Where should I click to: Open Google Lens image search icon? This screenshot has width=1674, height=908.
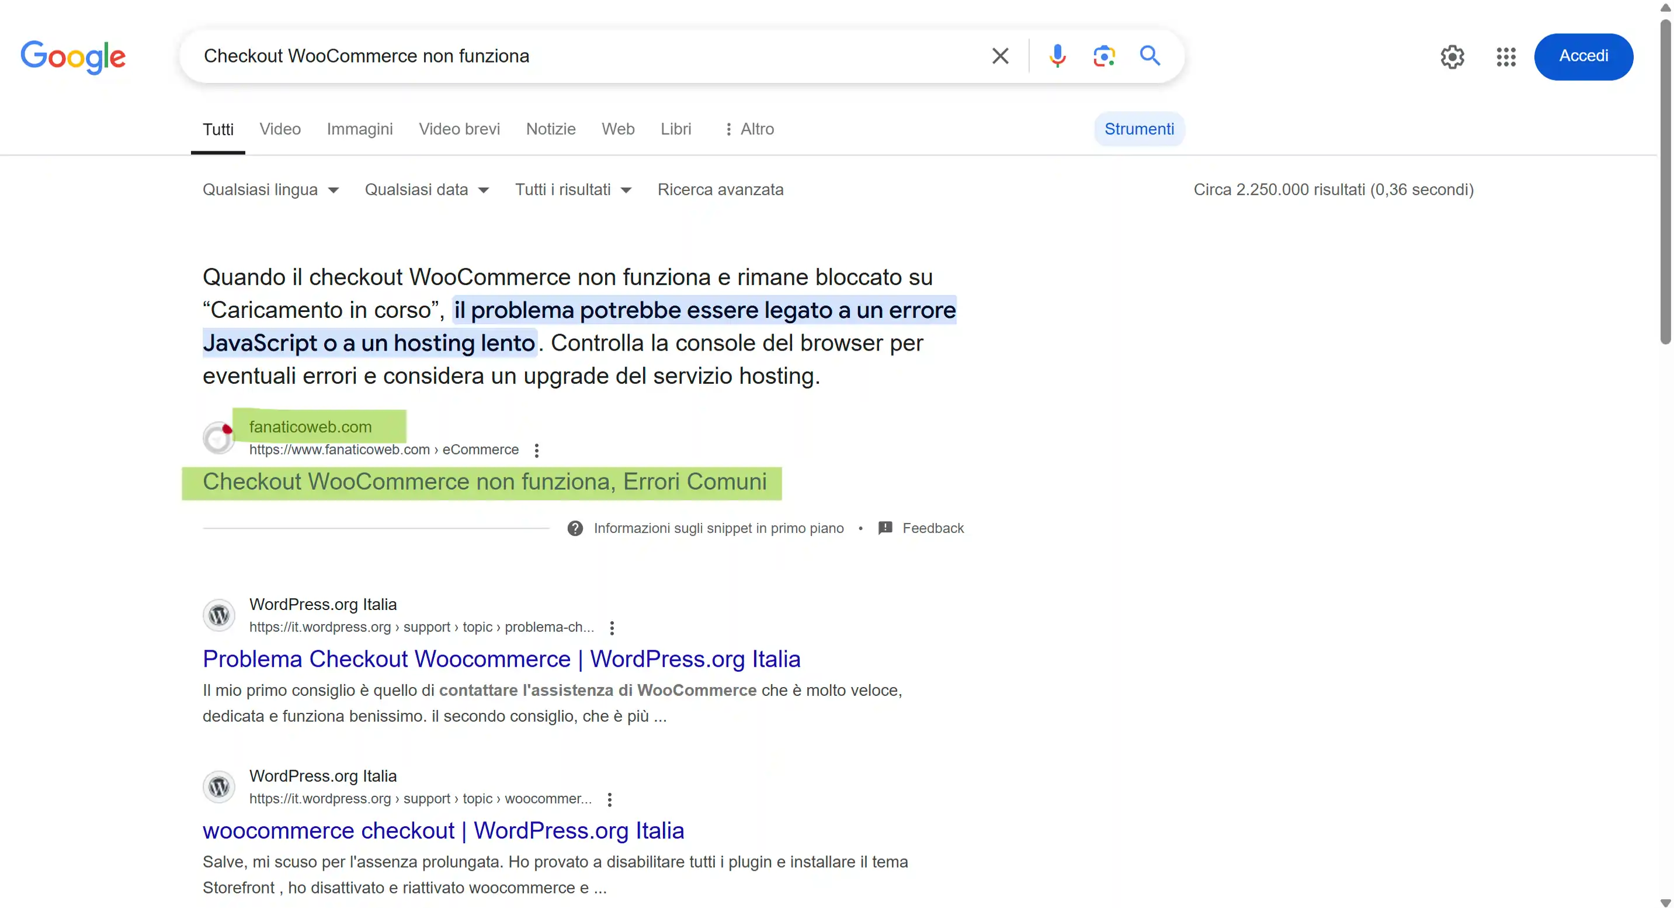pyautogui.click(x=1103, y=56)
